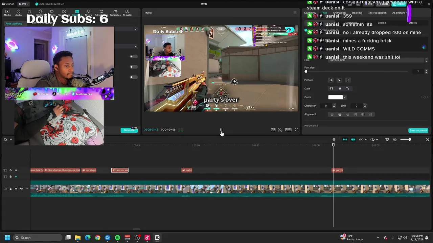Open the Player panel hamburger menu
Viewport: 433px width, 243px height.
[295, 13]
